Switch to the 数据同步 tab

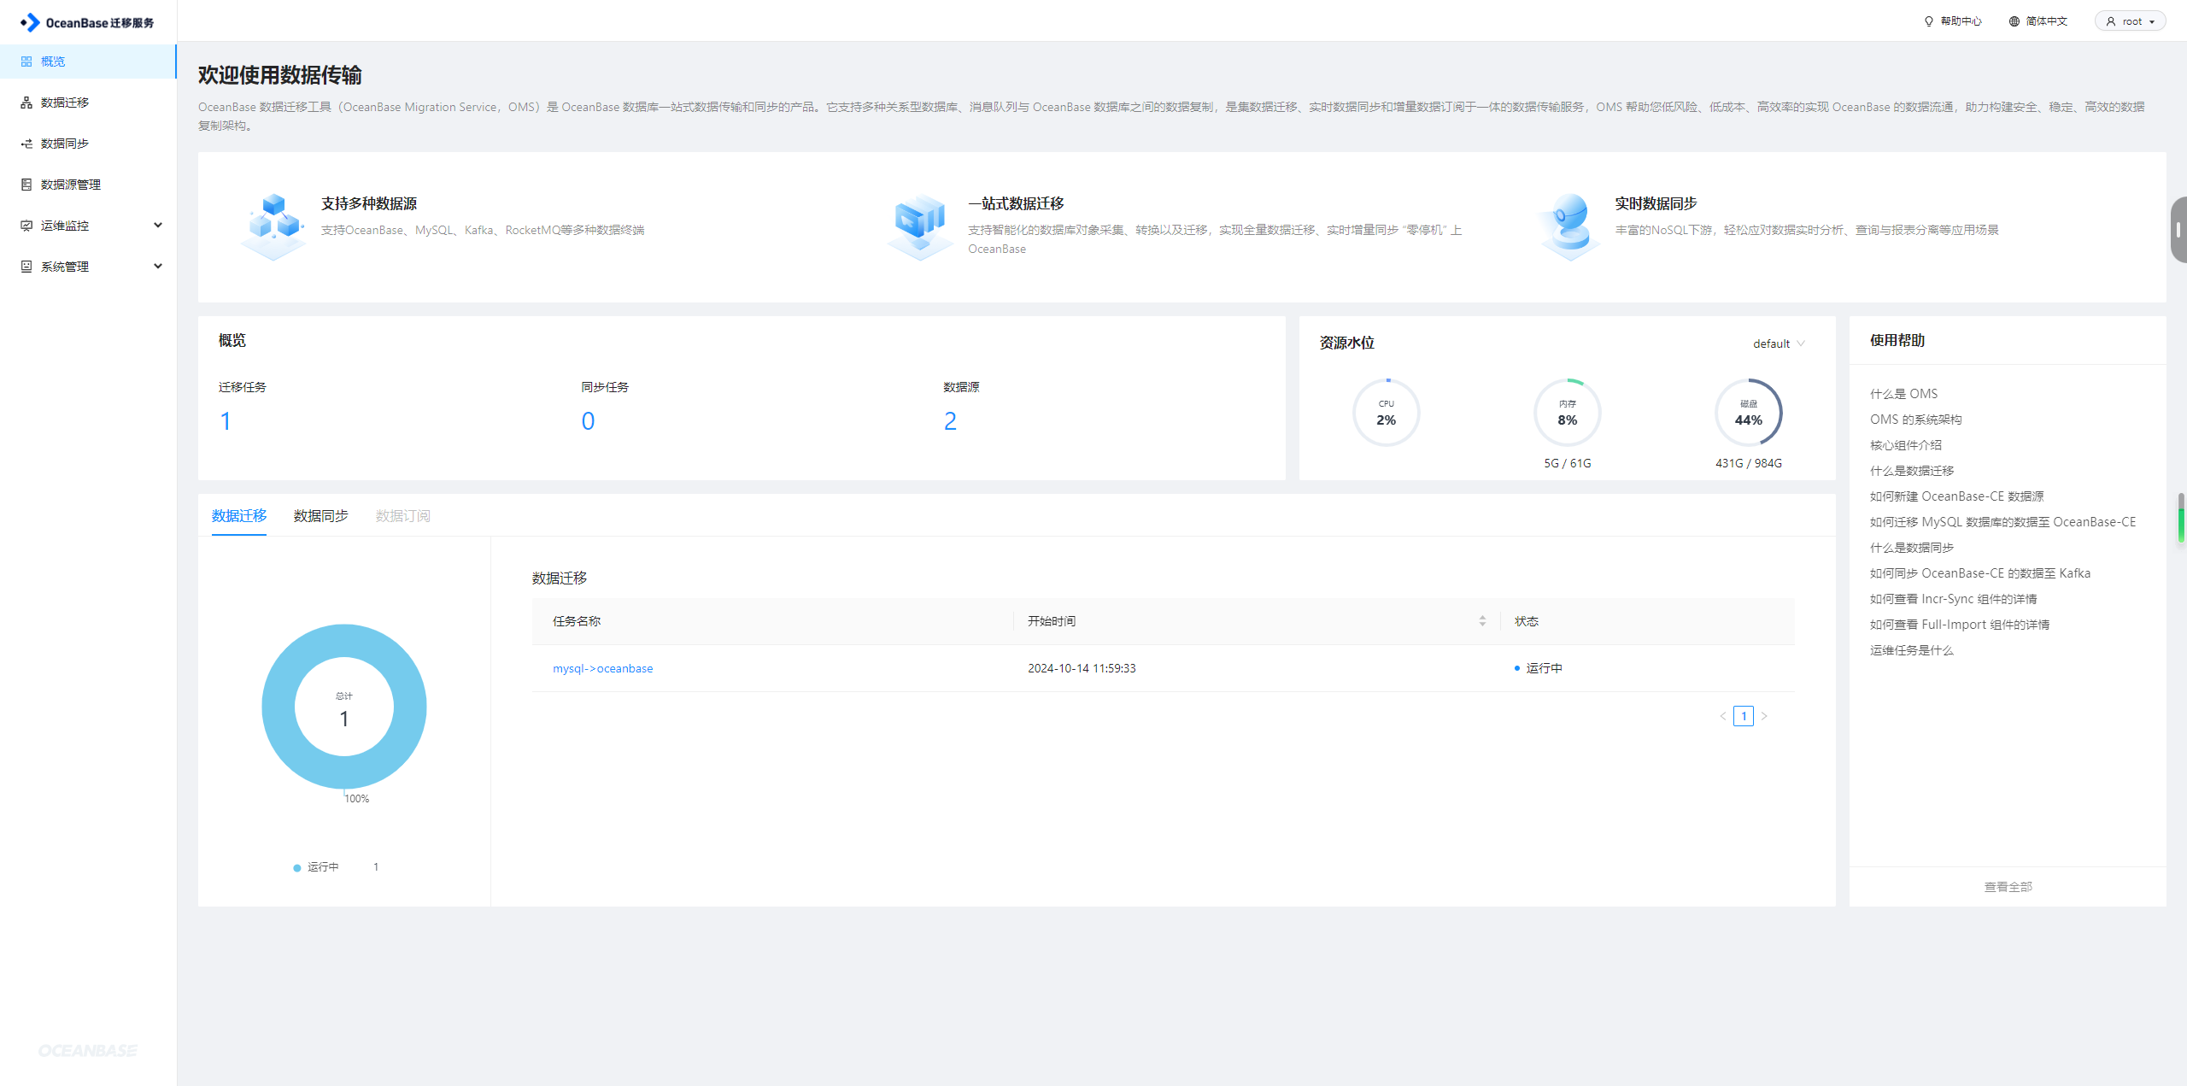pos(321,516)
